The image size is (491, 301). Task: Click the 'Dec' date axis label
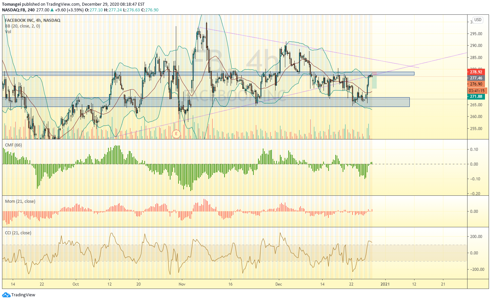279,284
